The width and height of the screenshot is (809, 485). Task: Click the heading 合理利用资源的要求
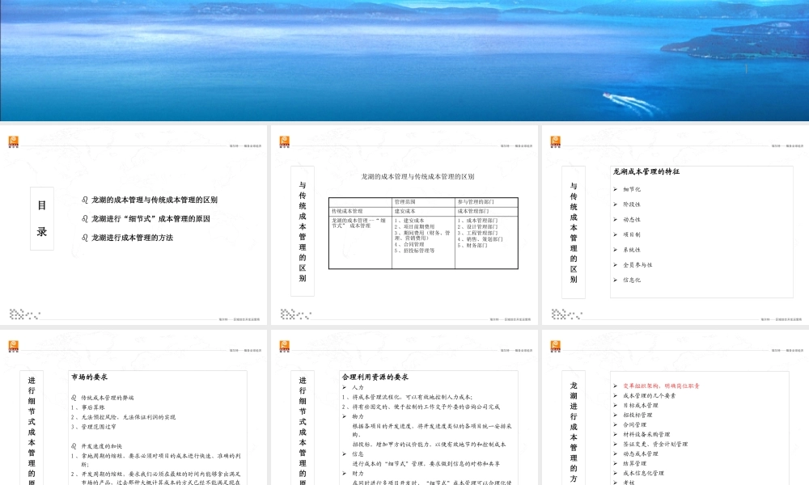(375, 377)
